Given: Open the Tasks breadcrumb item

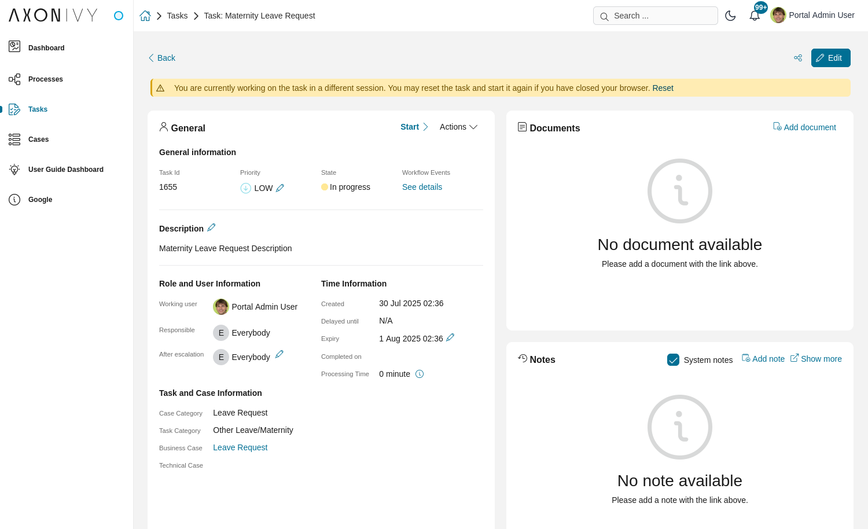Looking at the screenshot, I should 177,16.
